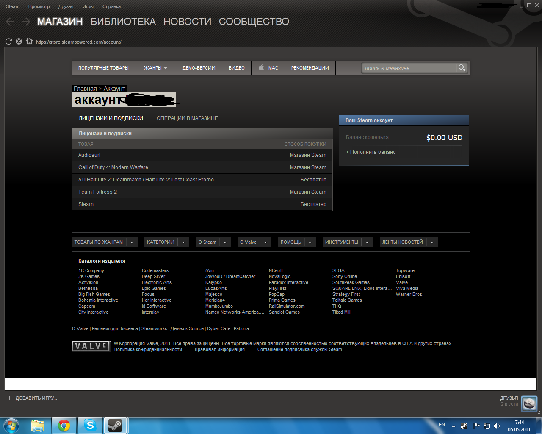542x434 pixels.
Task: Open ДЕМО-ВЕРСИИ page
Action: (x=199, y=68)
